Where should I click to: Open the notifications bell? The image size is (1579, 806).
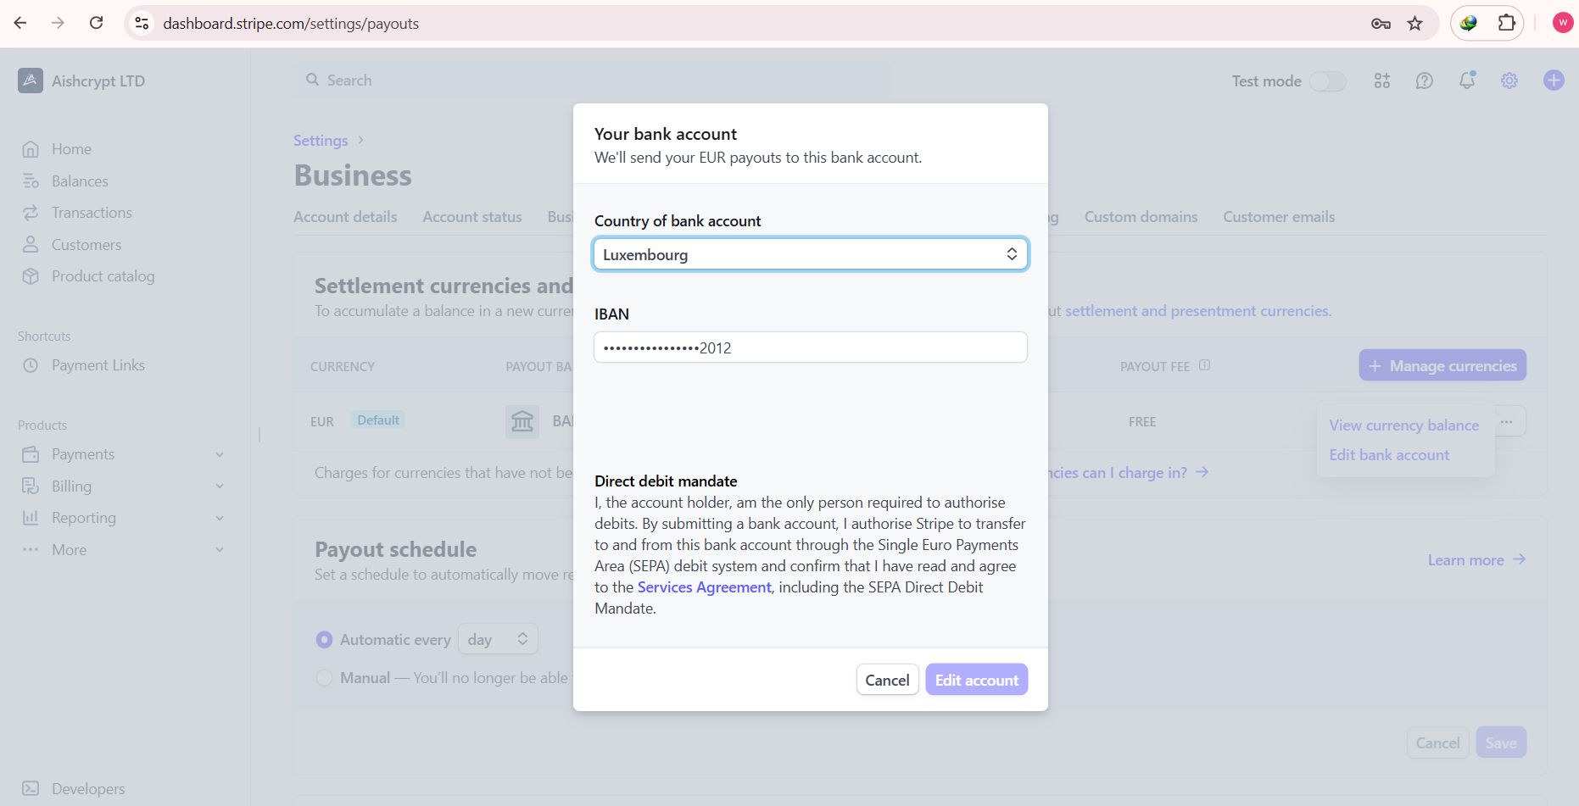[x=1466, y=81]
